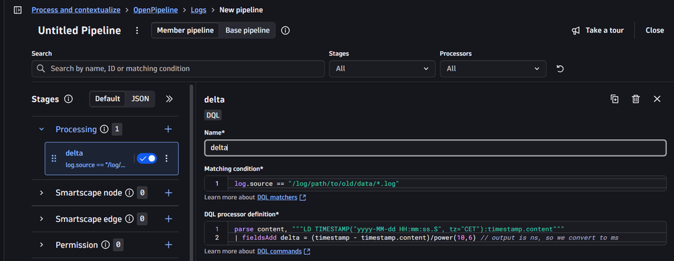Click into the Name field containing delta

[x=435, y=147]
